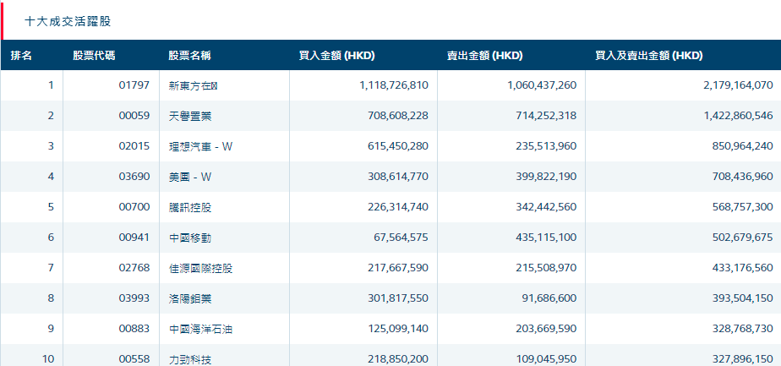Click stock name 理想汽車 - W

tap(200, 146)
